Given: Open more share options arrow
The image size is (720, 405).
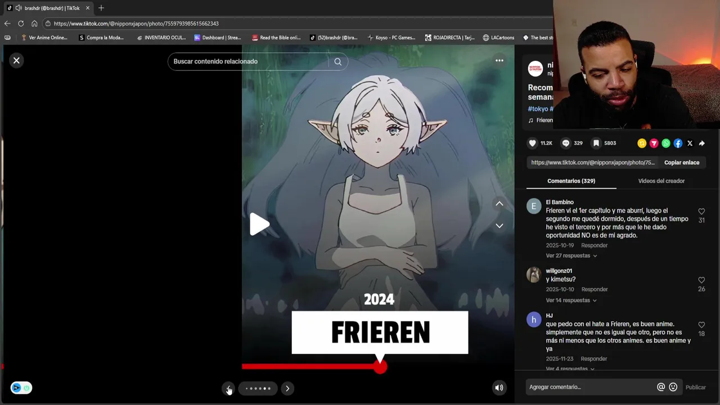Looking at the screenshot, I should coord(701,143).
